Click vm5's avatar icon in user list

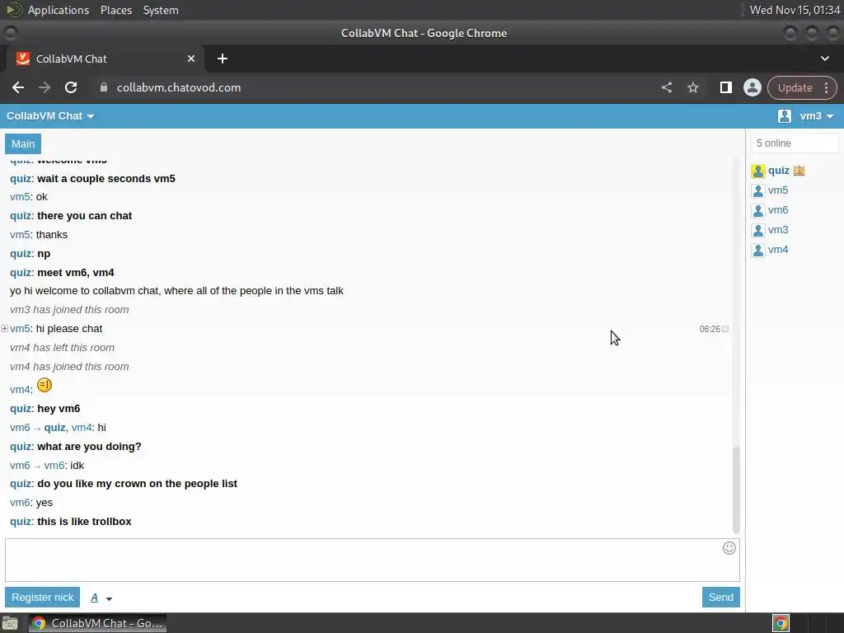coord(758,190)
